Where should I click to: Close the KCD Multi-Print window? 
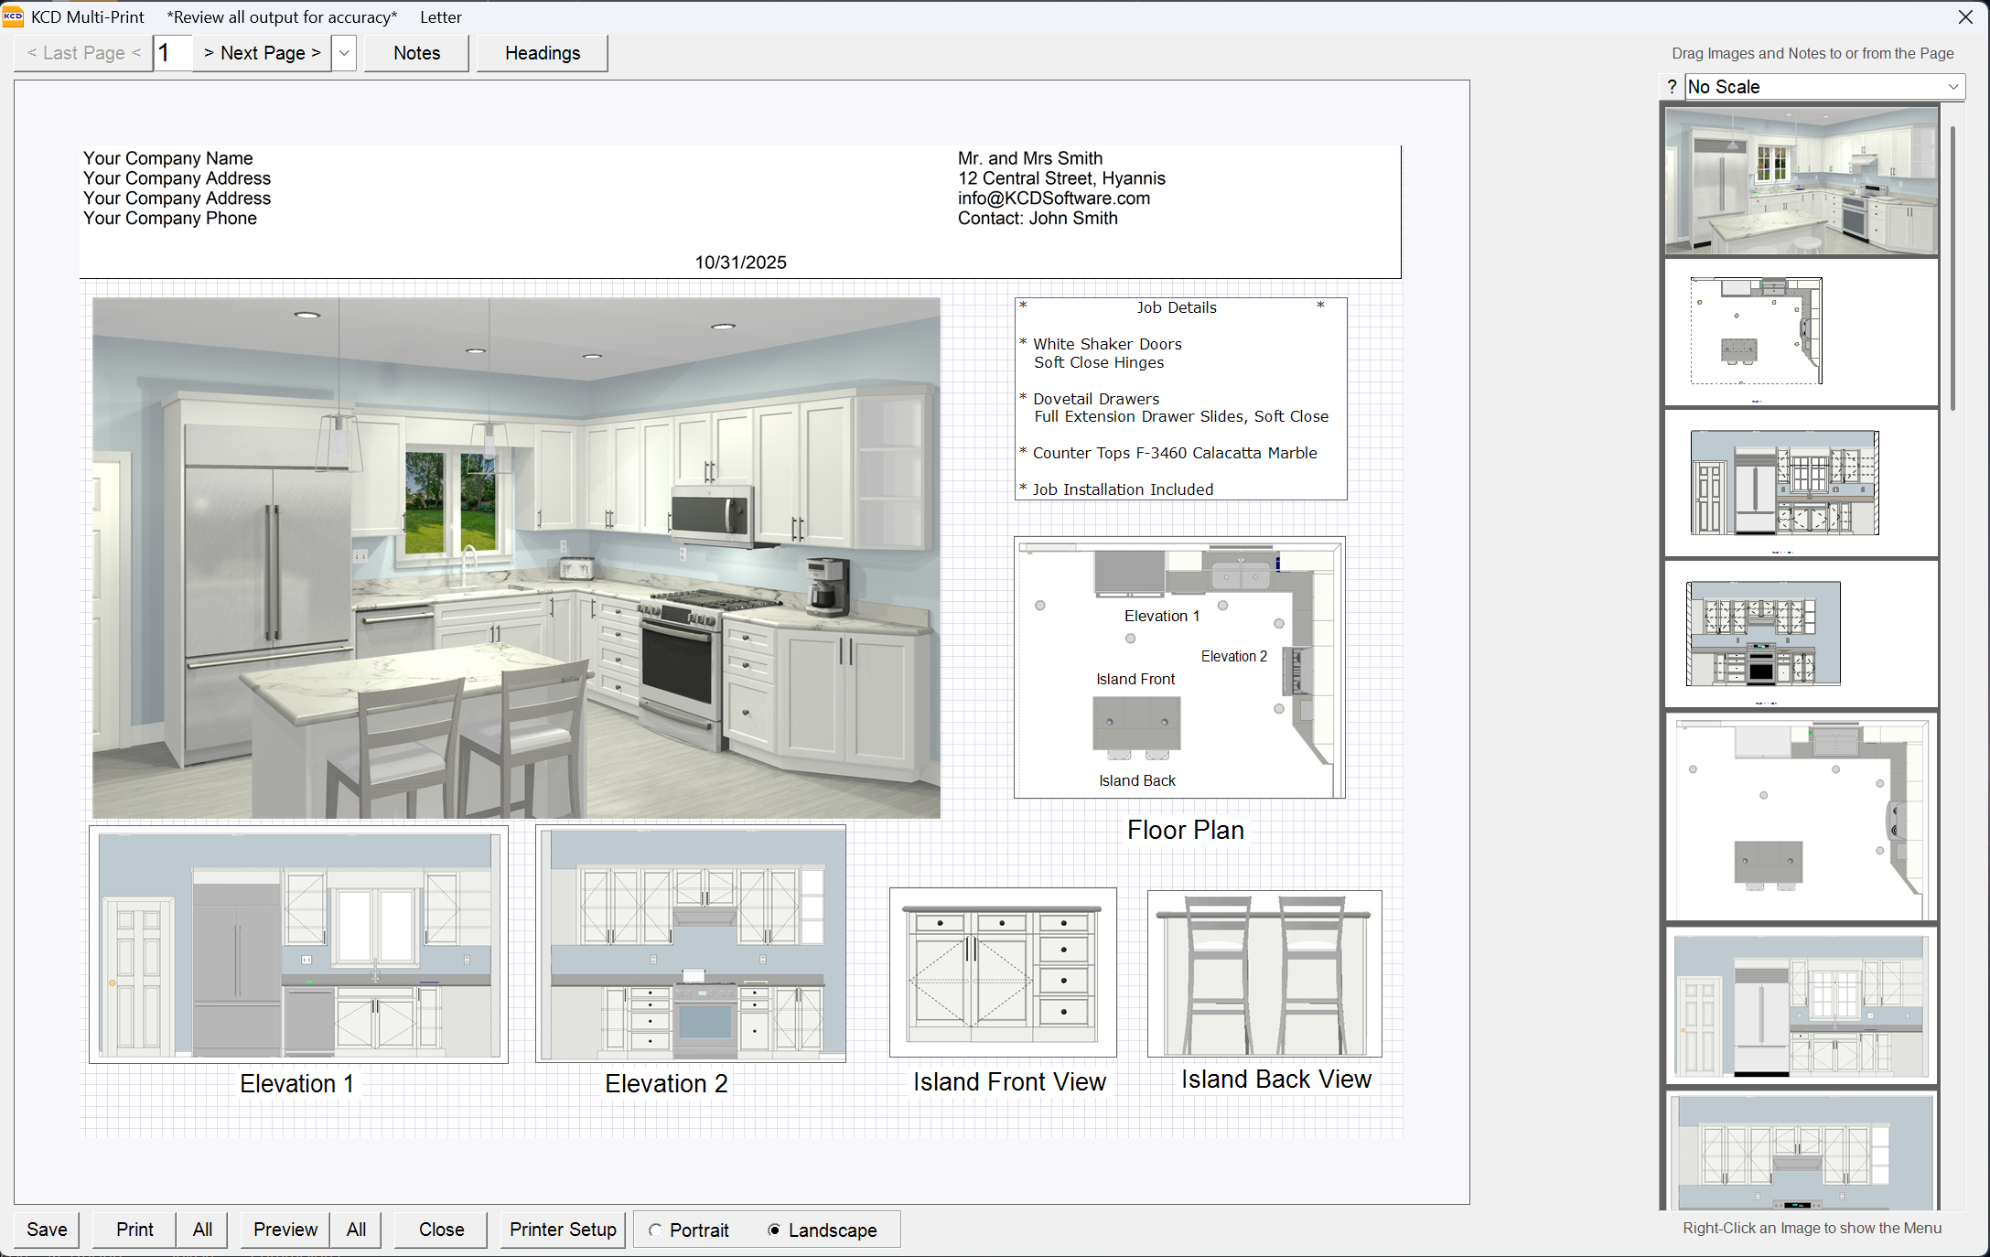point(1965,16)
